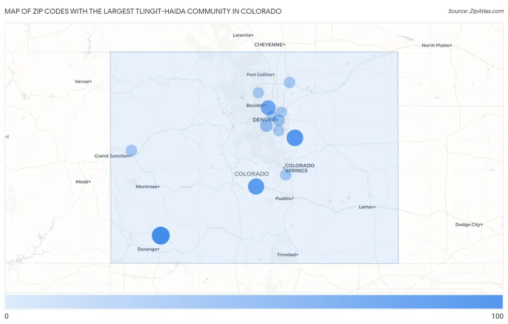Click the Durango label
The image size is (508, 324).
(147, 249)
